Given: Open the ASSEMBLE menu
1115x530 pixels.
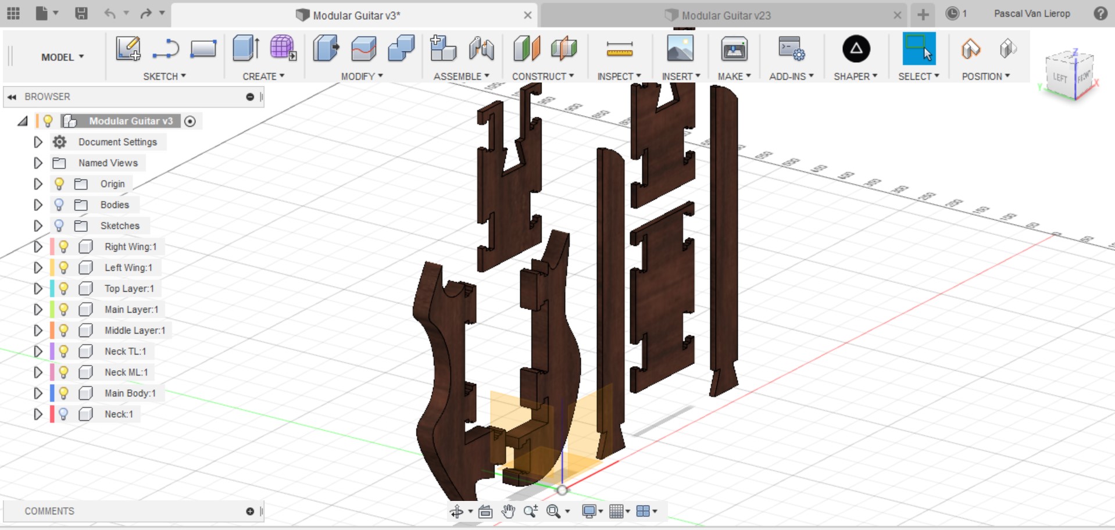Looking at the screenshot, I should 462,76.
